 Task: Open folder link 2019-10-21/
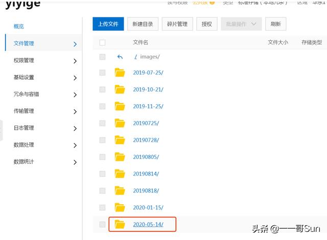point(148,89)
